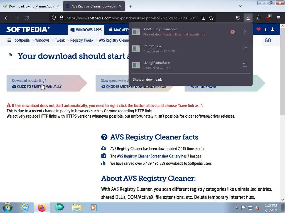Screen dimensions: 285x213
Task: Open tracking protection shield icon
Action: point(54,18)
